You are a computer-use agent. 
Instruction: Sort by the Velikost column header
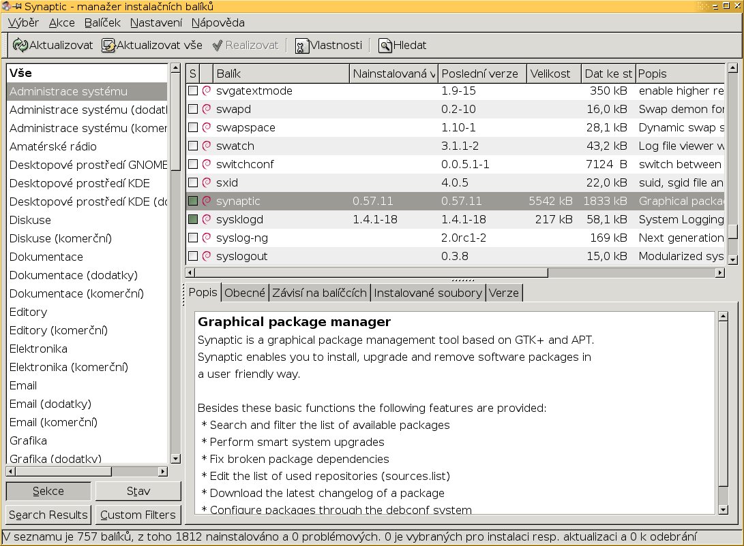(x=554, y=74)
